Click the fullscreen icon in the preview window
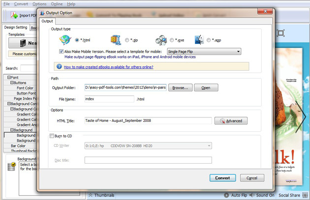This screenshot has height=200, width=310. 280,33
